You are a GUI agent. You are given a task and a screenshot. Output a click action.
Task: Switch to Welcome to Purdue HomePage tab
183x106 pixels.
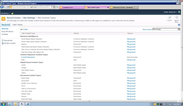[122, 7]
